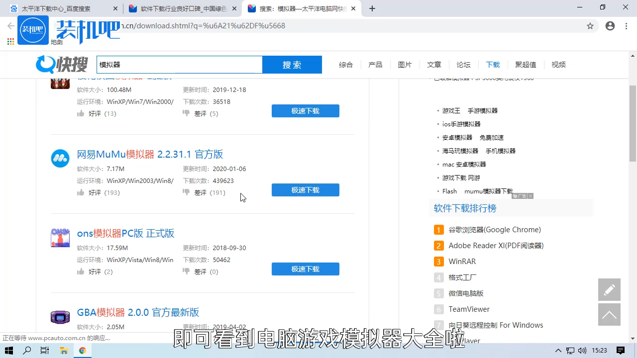Give 好评 thumbs-up to MuMu emulator
637x358 pixels.
coord(81,192)
